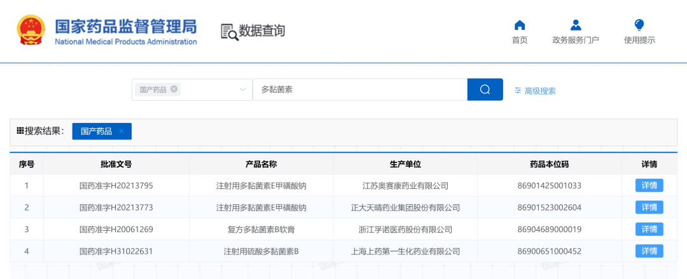Screen dimensions: 687x279
Task: Open 详情 for 国药准字H20213795
Action: [649, 186]
